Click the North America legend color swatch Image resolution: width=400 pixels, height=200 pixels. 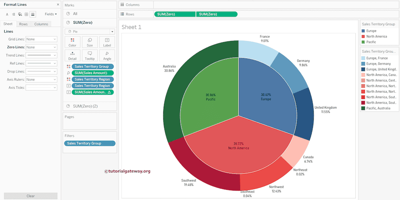click(x=364, y=36)
